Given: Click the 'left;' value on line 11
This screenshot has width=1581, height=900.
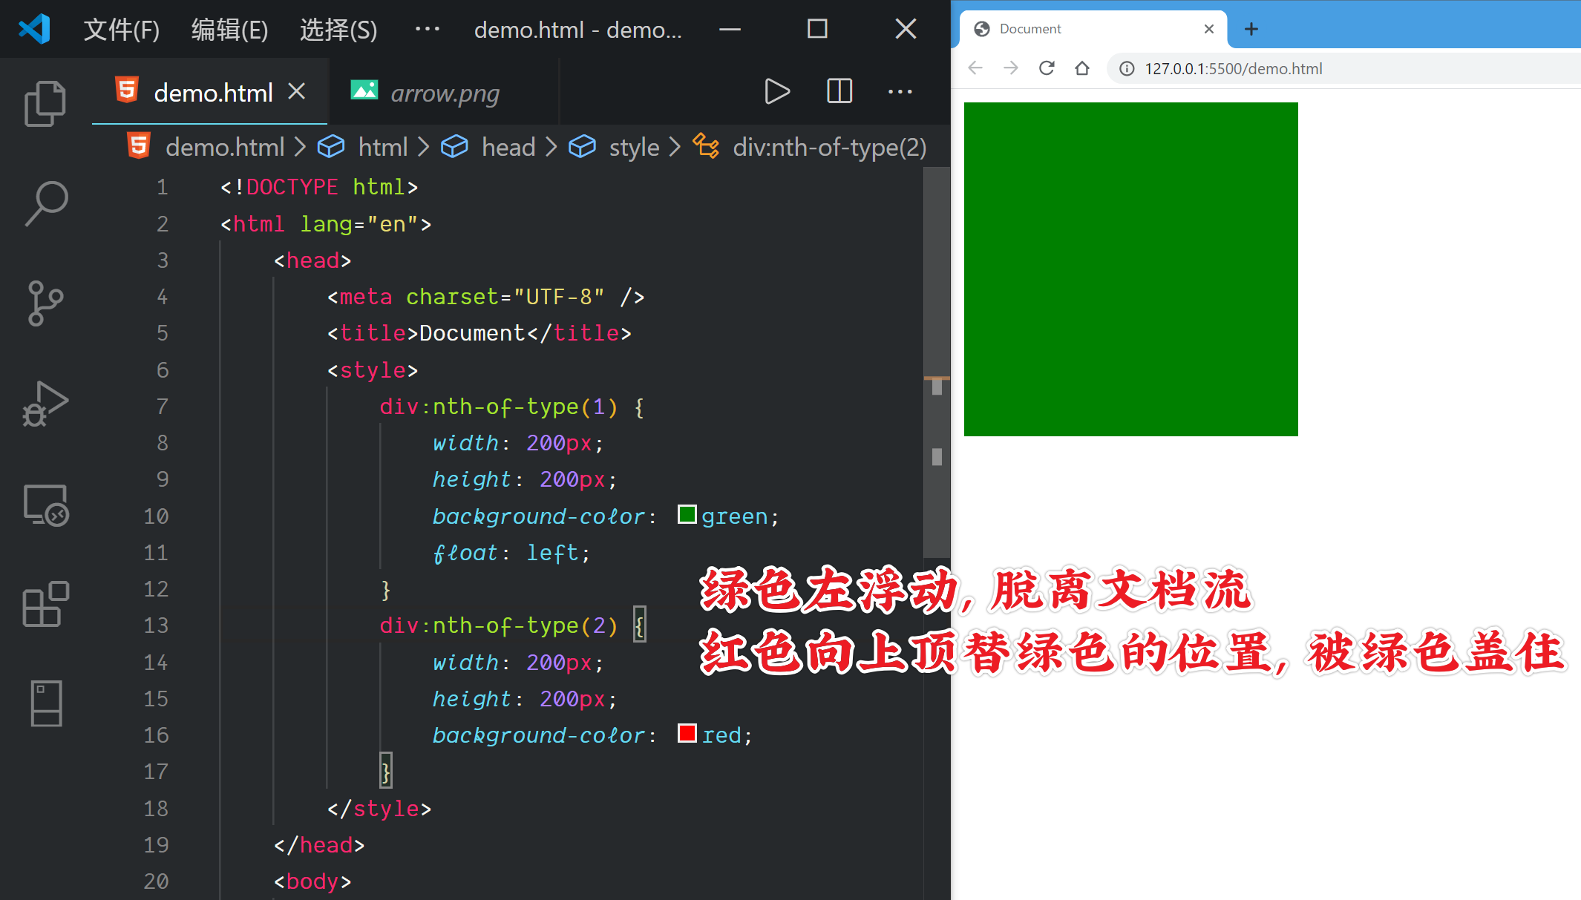Looking at the screenshot, I should click(558, 553).
